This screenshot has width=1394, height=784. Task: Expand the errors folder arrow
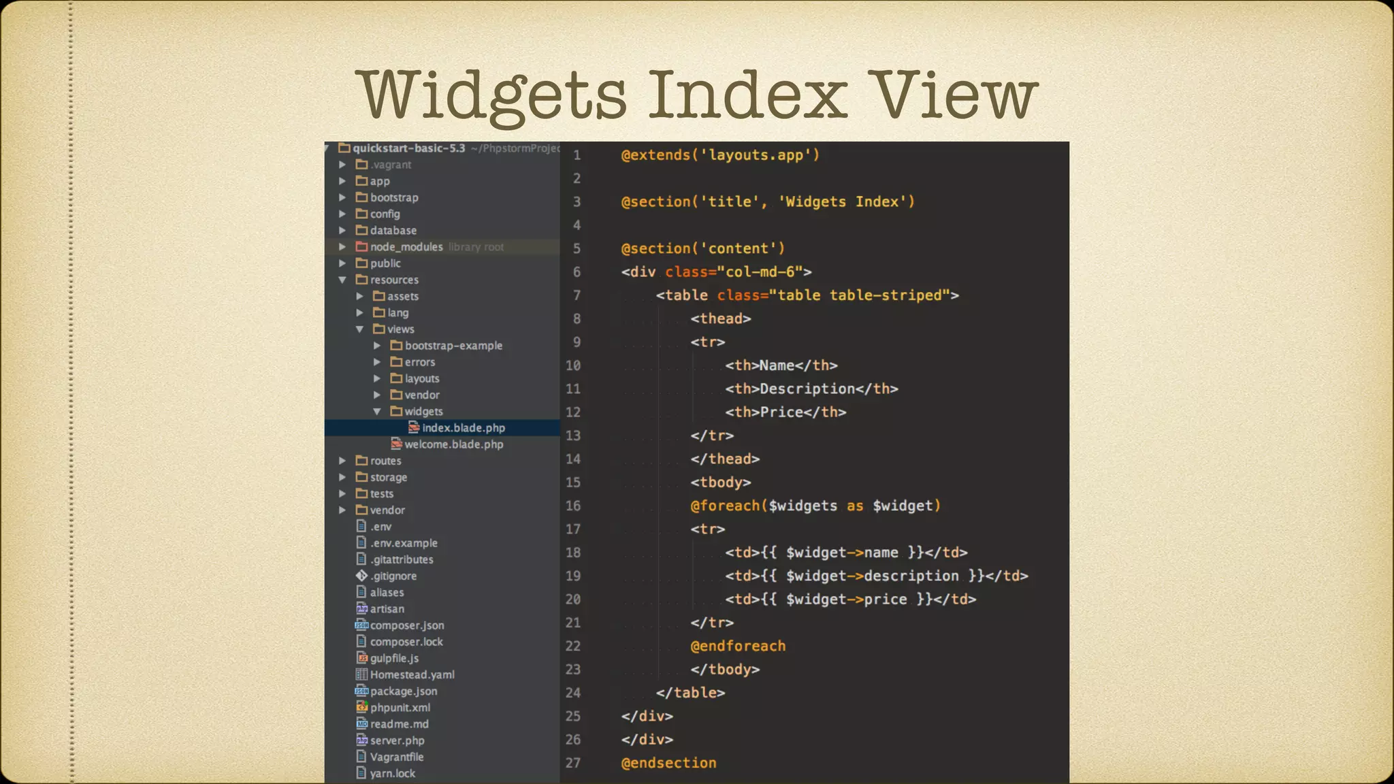coord(377,362)
